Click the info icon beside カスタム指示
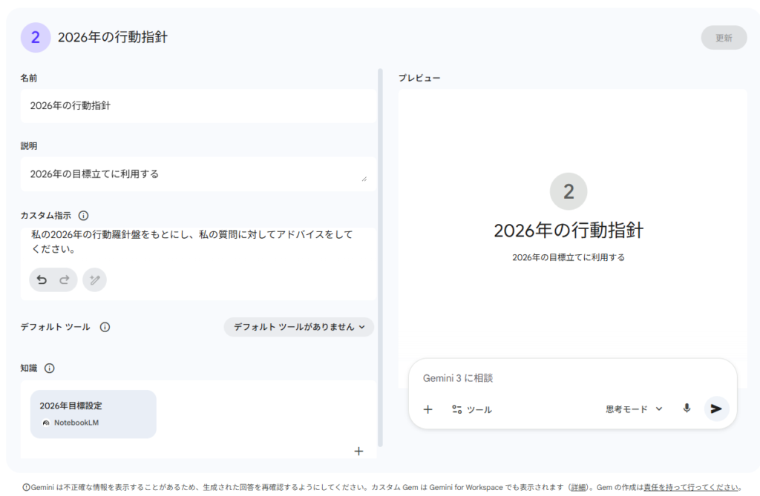Viewport: 760px width, 496px height. coord(83,216)
